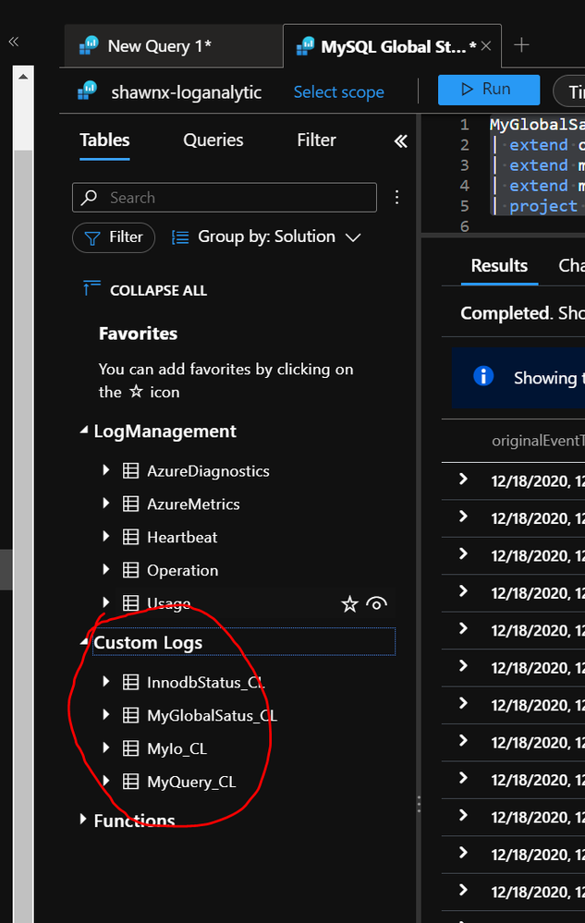This screenshot has width=585, height=923.
Task: Click the Favorites heading
Action: coord(139,334)
